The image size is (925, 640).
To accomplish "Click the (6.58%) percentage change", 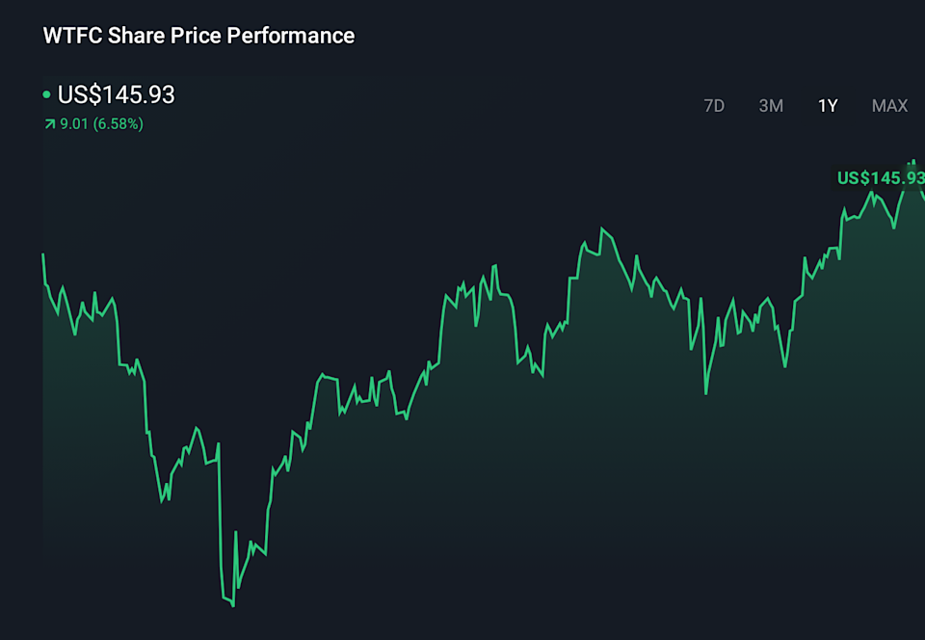I will tap(119, 124).
